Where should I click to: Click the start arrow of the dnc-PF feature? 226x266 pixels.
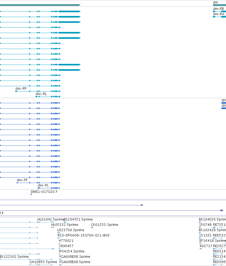pyautogui.click(x=18, y=183)
